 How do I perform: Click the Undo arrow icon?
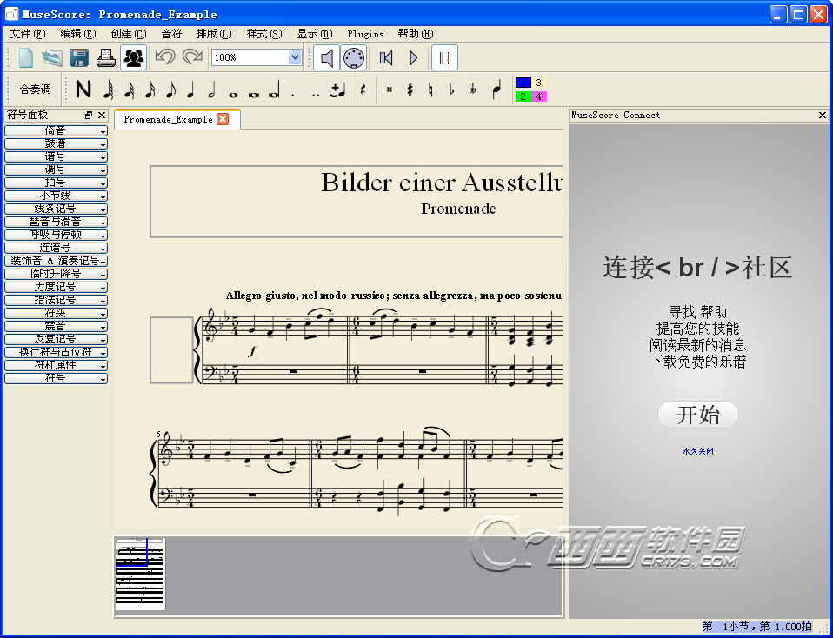coord(164,58)
